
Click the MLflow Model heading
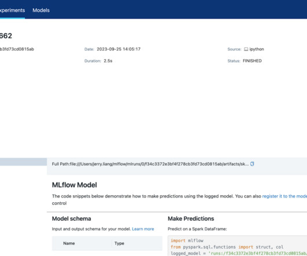[x=74, y=185]
